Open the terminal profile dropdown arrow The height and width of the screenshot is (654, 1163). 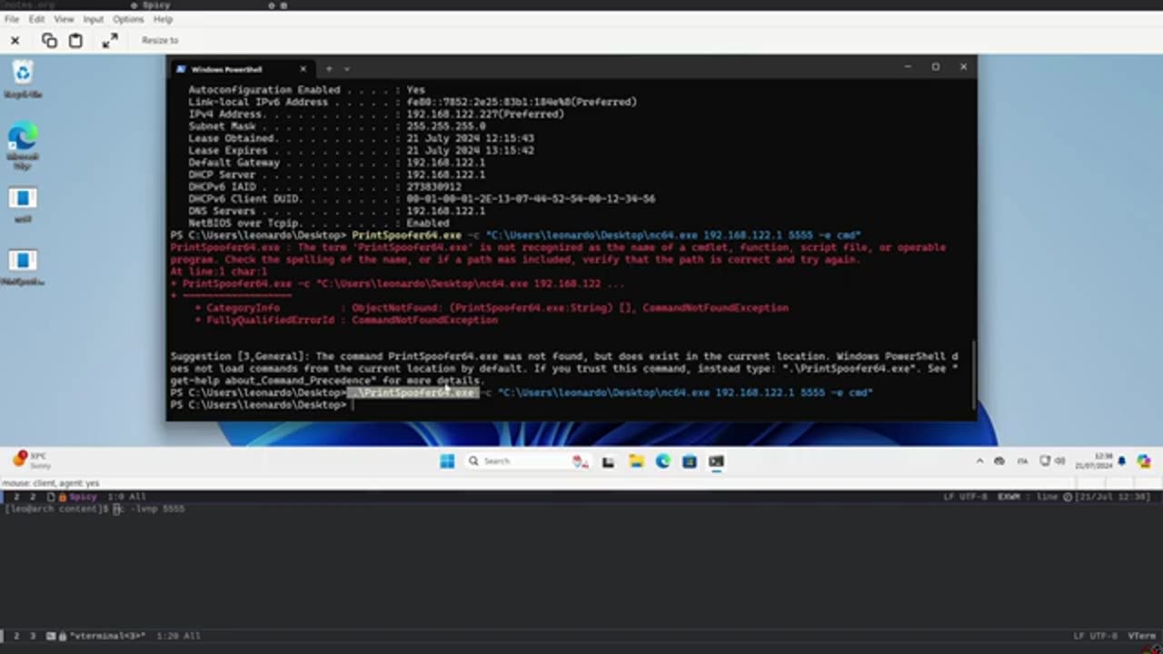[346, 69]
